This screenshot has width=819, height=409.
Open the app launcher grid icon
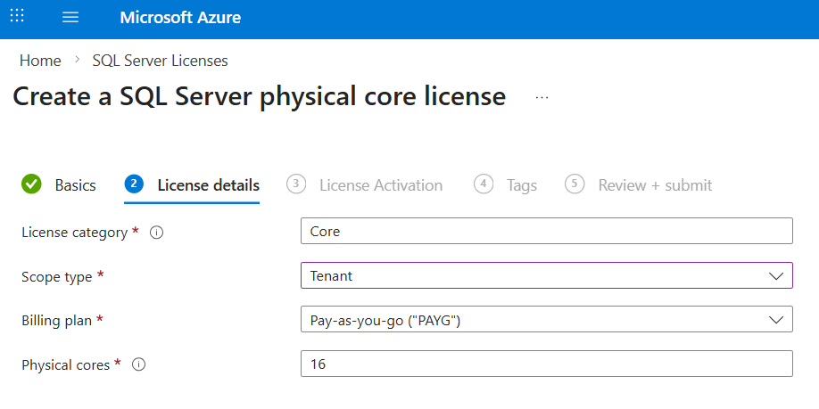(17, 16)
